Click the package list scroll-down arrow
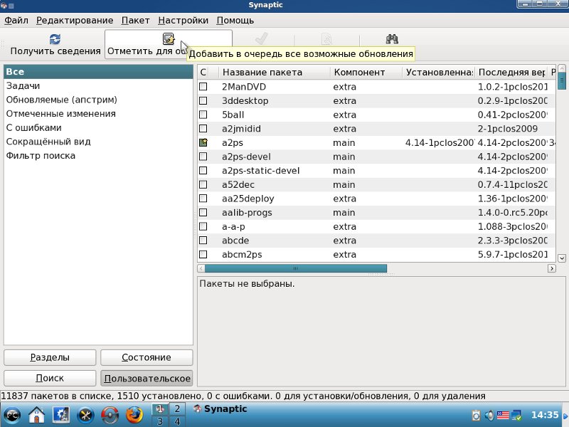The width and height of the screenshot is (569, 427). point(562,258)
